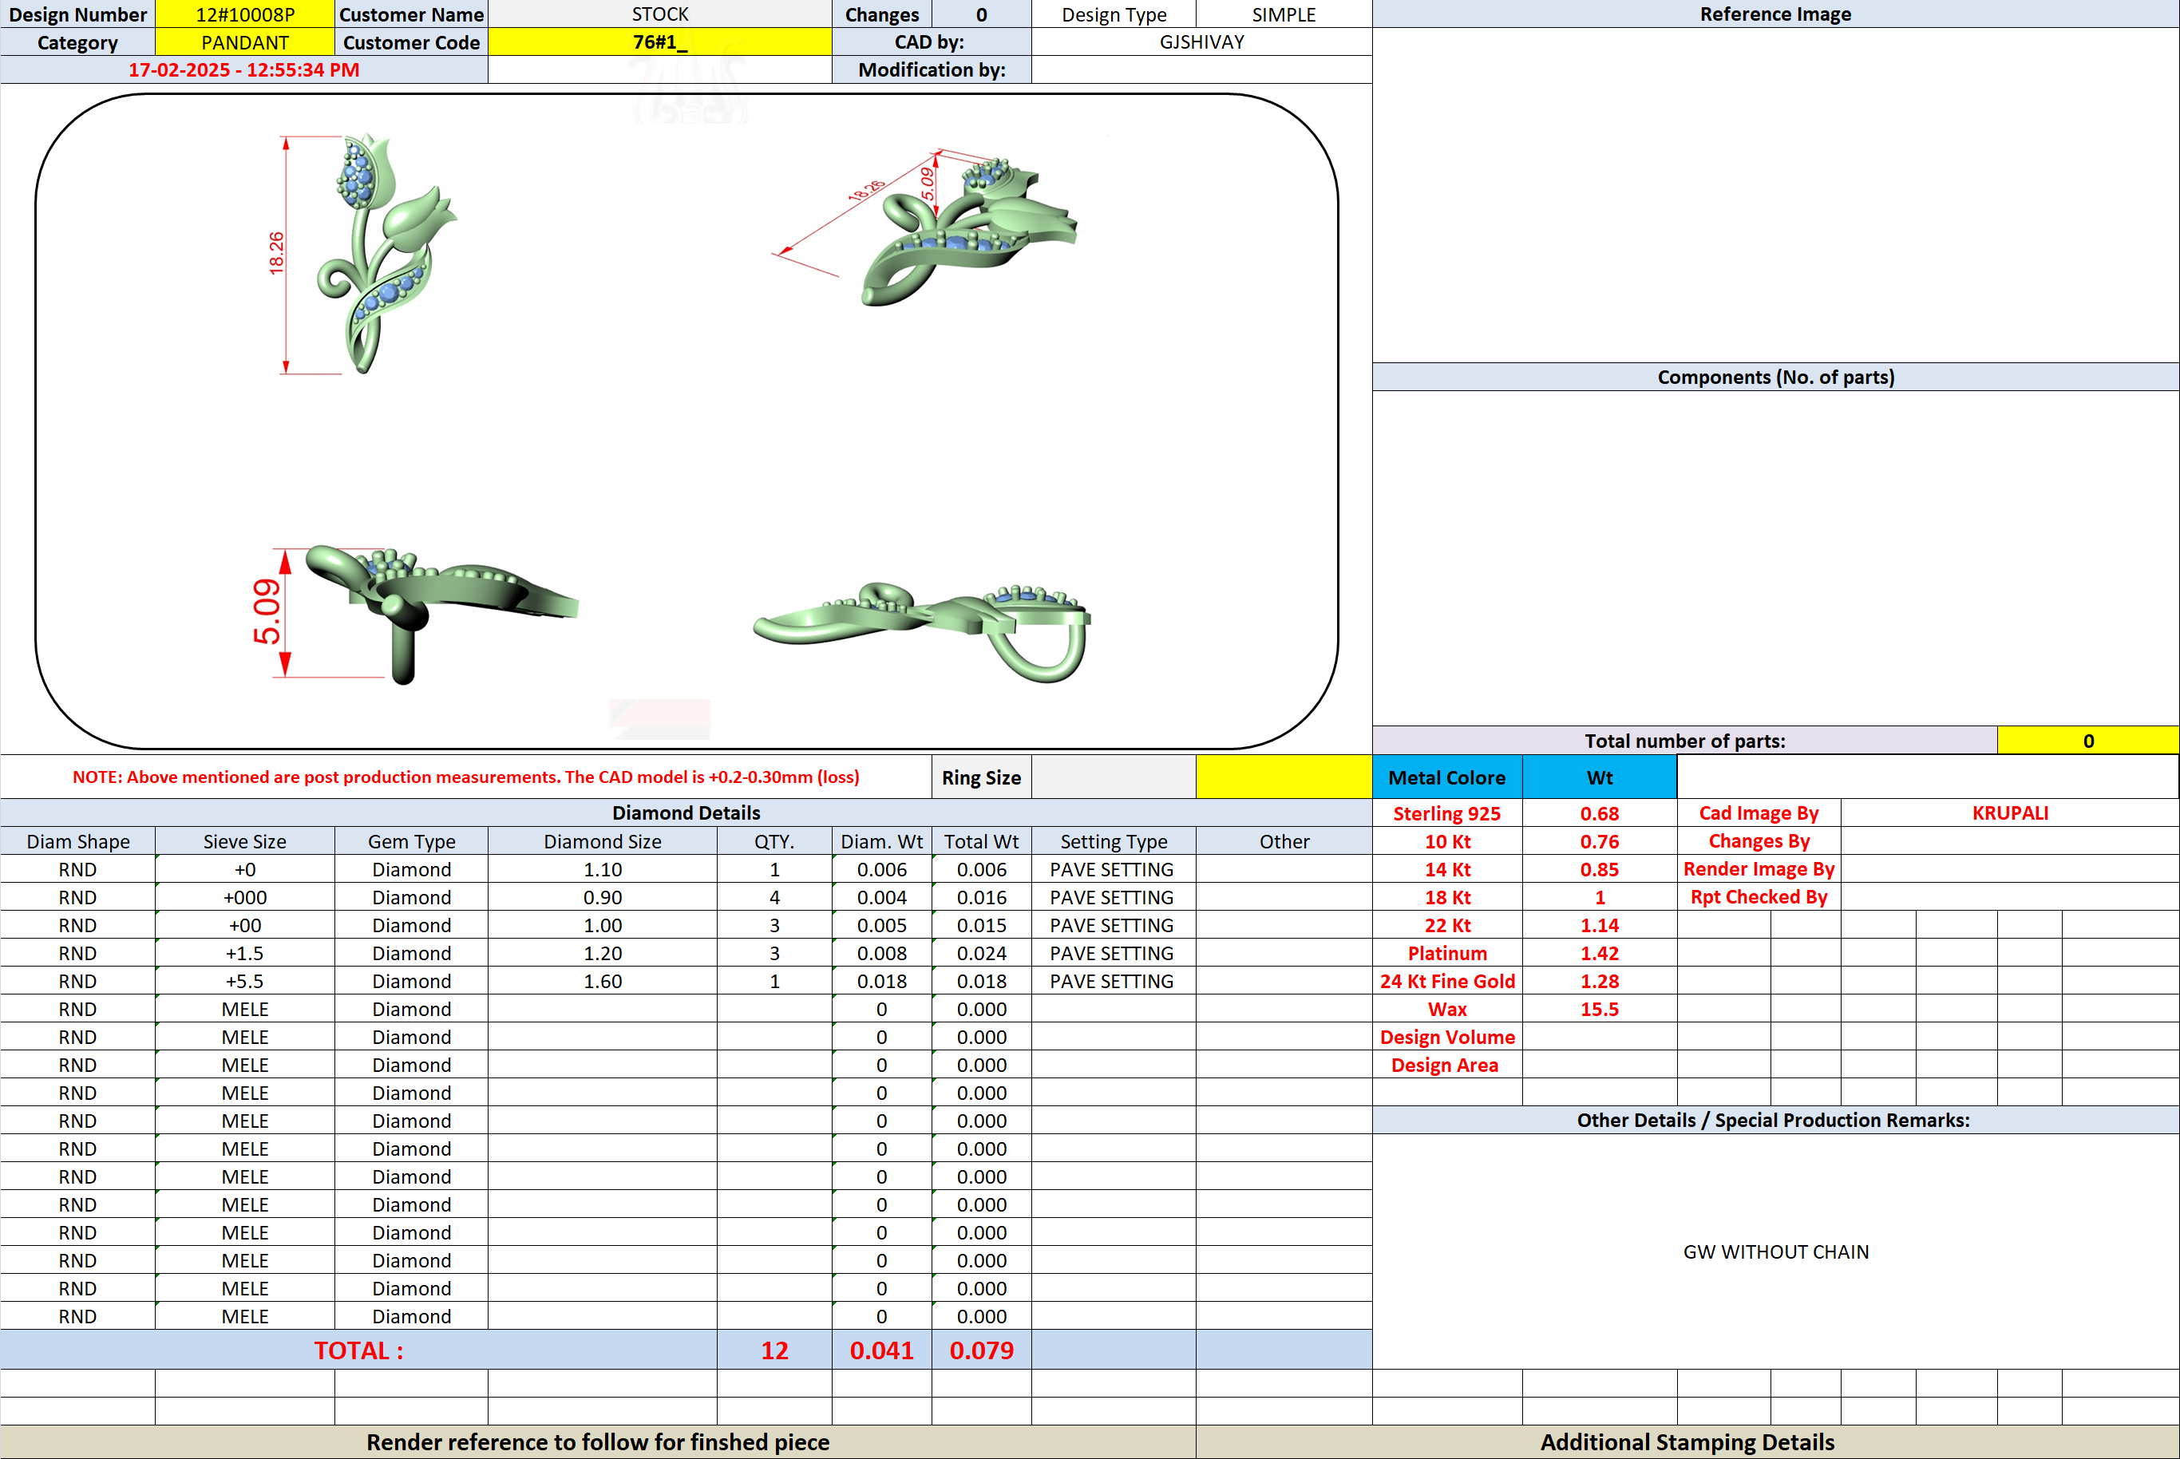
Task: Select the yellow Total number of parts value 0
Action: point(2088,741)
